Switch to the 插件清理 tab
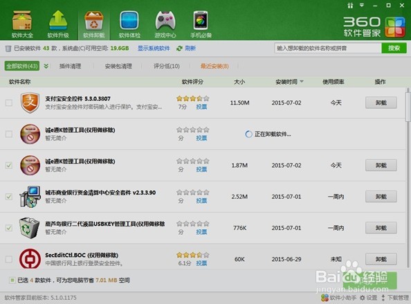411x304 pixels. pyautogui.click(x=70, y=66)
